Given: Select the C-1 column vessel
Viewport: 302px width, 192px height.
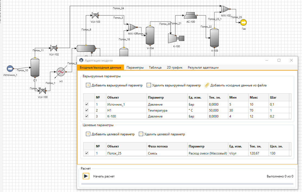Looking at the screenshot, I should coord(35,68).
